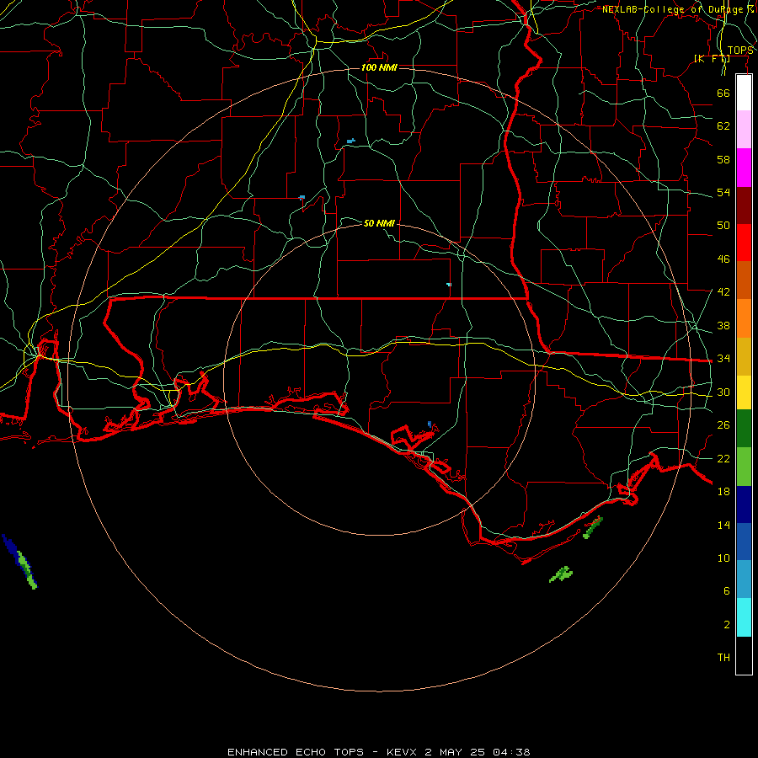
Task: Select the dark red (maroon) legend swatch
Action: pos(744,206)
